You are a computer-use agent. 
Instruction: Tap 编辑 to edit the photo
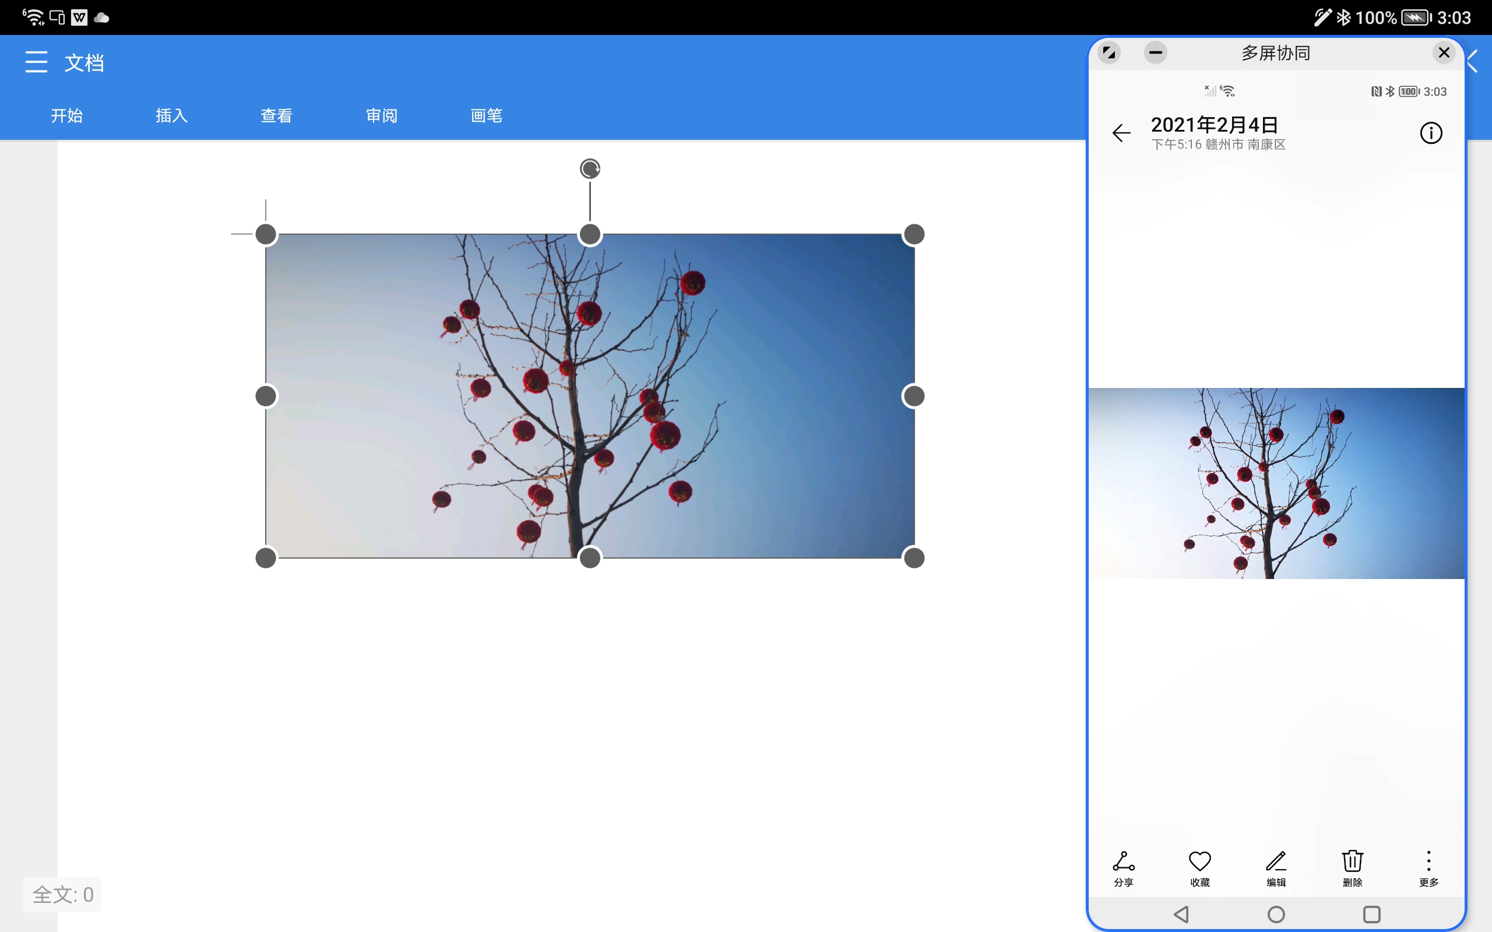[1276, 868]
